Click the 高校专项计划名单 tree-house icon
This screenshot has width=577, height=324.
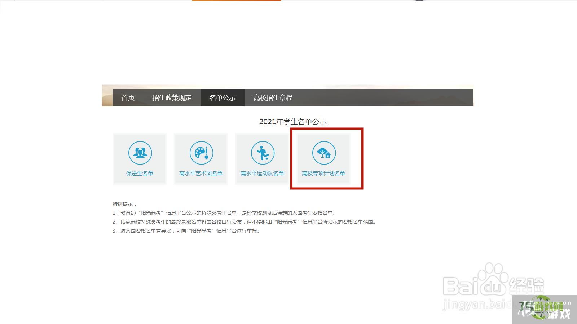324,153
